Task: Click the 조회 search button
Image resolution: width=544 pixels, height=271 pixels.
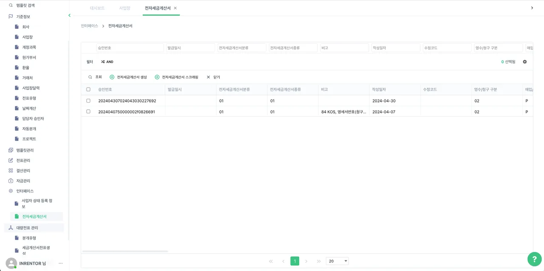Action: 95,77
